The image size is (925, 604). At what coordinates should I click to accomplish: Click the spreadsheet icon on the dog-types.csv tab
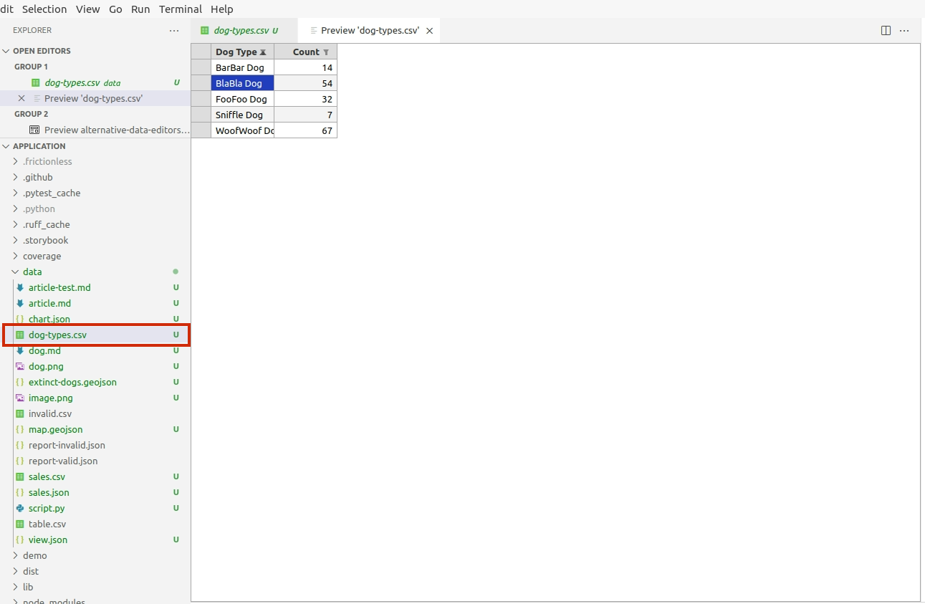[204, 30]
